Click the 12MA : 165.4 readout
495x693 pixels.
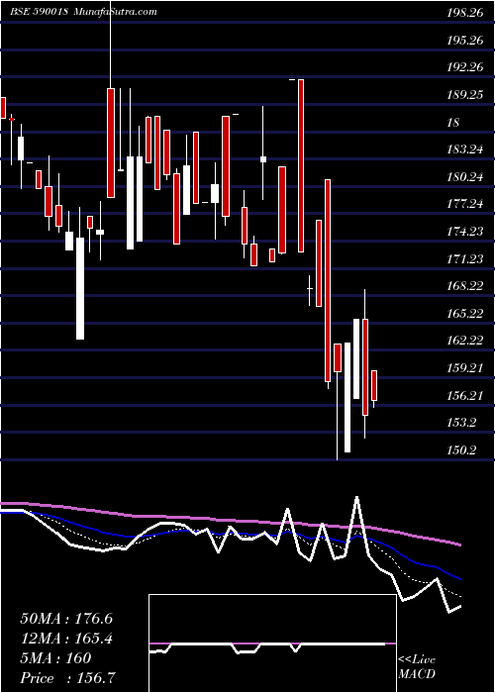66,639
